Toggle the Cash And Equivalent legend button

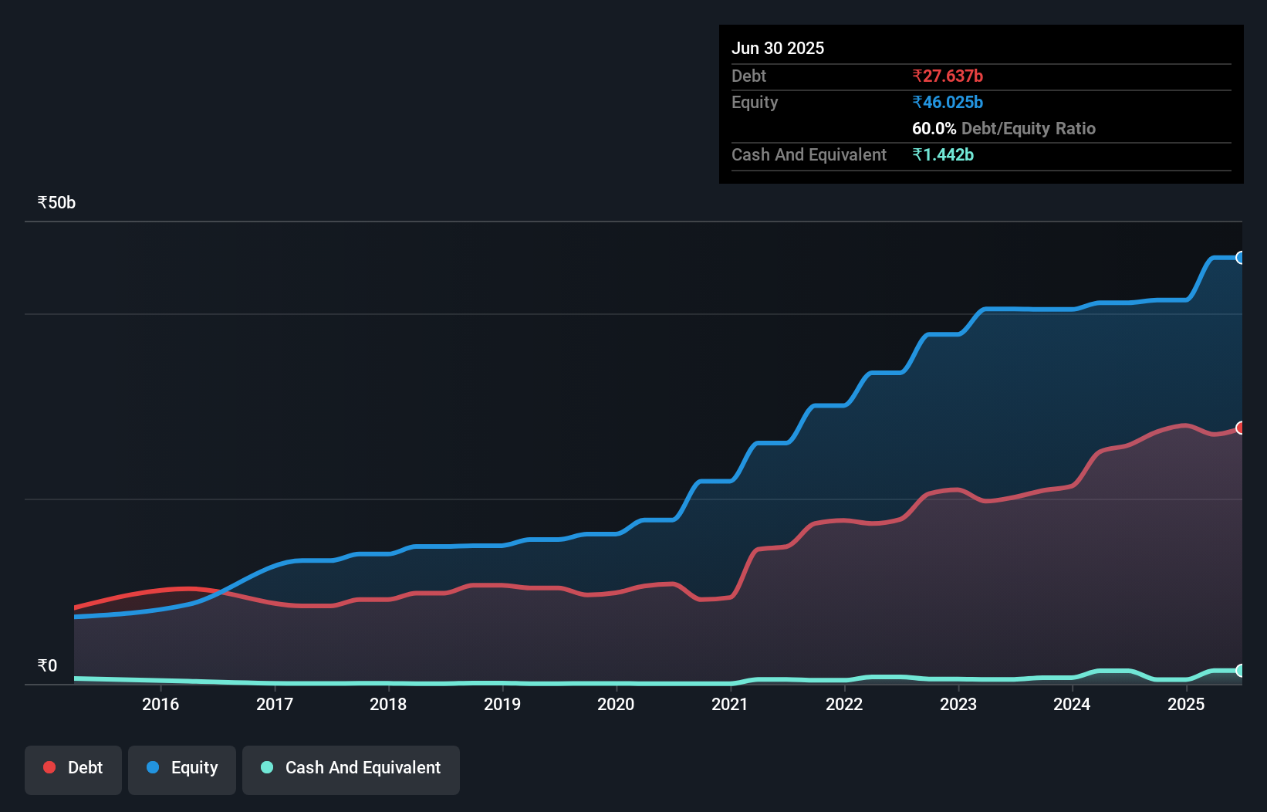pyautogui.click(x=351, y=770)
